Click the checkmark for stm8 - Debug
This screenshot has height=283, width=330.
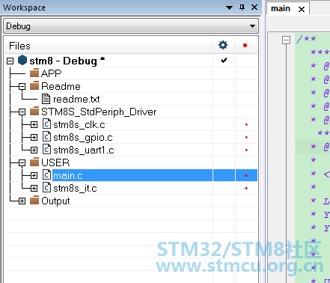click(x=224, y=60)
